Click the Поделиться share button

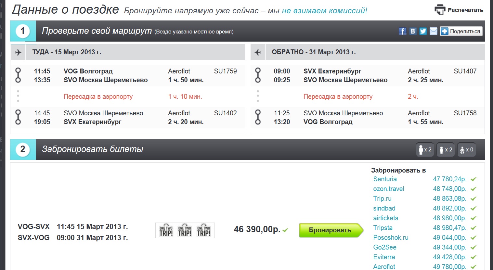pyautogui.click(x=461, y=31)
